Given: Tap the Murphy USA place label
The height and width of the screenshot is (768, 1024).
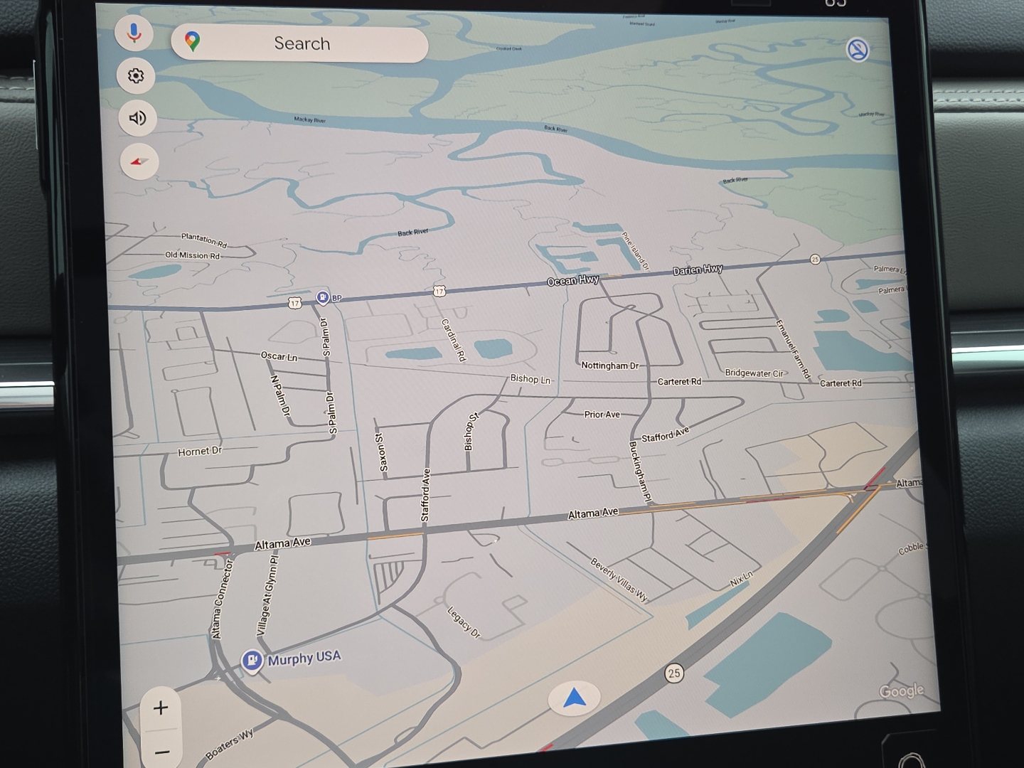Looking at the screenshot, I should pos(304,658).
